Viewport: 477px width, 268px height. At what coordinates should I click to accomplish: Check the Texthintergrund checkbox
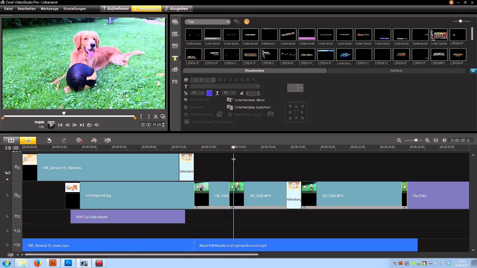[186, 115]
